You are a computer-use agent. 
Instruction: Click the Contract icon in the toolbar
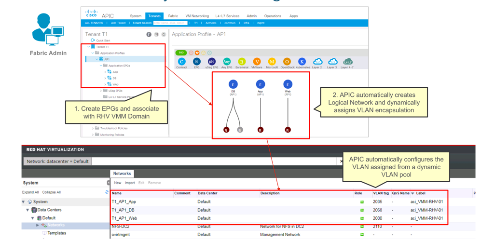[x=181, y=62]
